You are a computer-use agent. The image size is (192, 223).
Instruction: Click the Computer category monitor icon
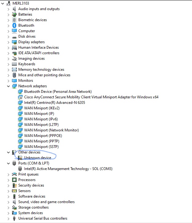pyautogui.click(x=14, y=31)
